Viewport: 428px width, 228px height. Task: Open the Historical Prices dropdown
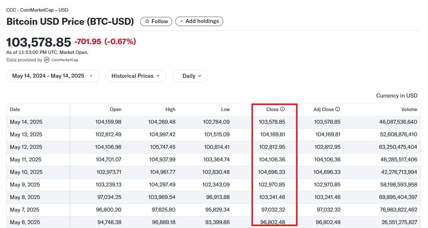[136, 76]
